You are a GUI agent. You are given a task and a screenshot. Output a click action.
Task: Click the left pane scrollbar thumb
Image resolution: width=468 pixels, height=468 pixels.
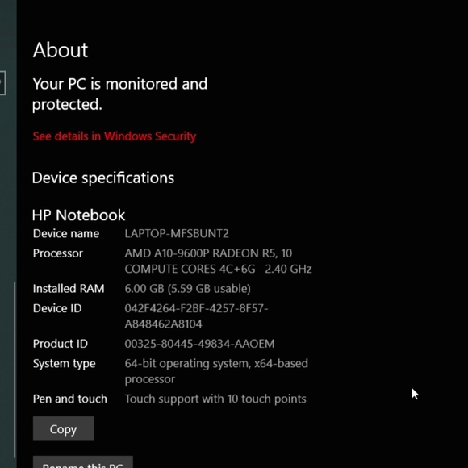15,370
